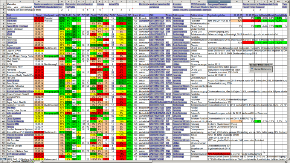Open the Realty Income link
This screenshot has width=290, height=163.
coord(13,137)
